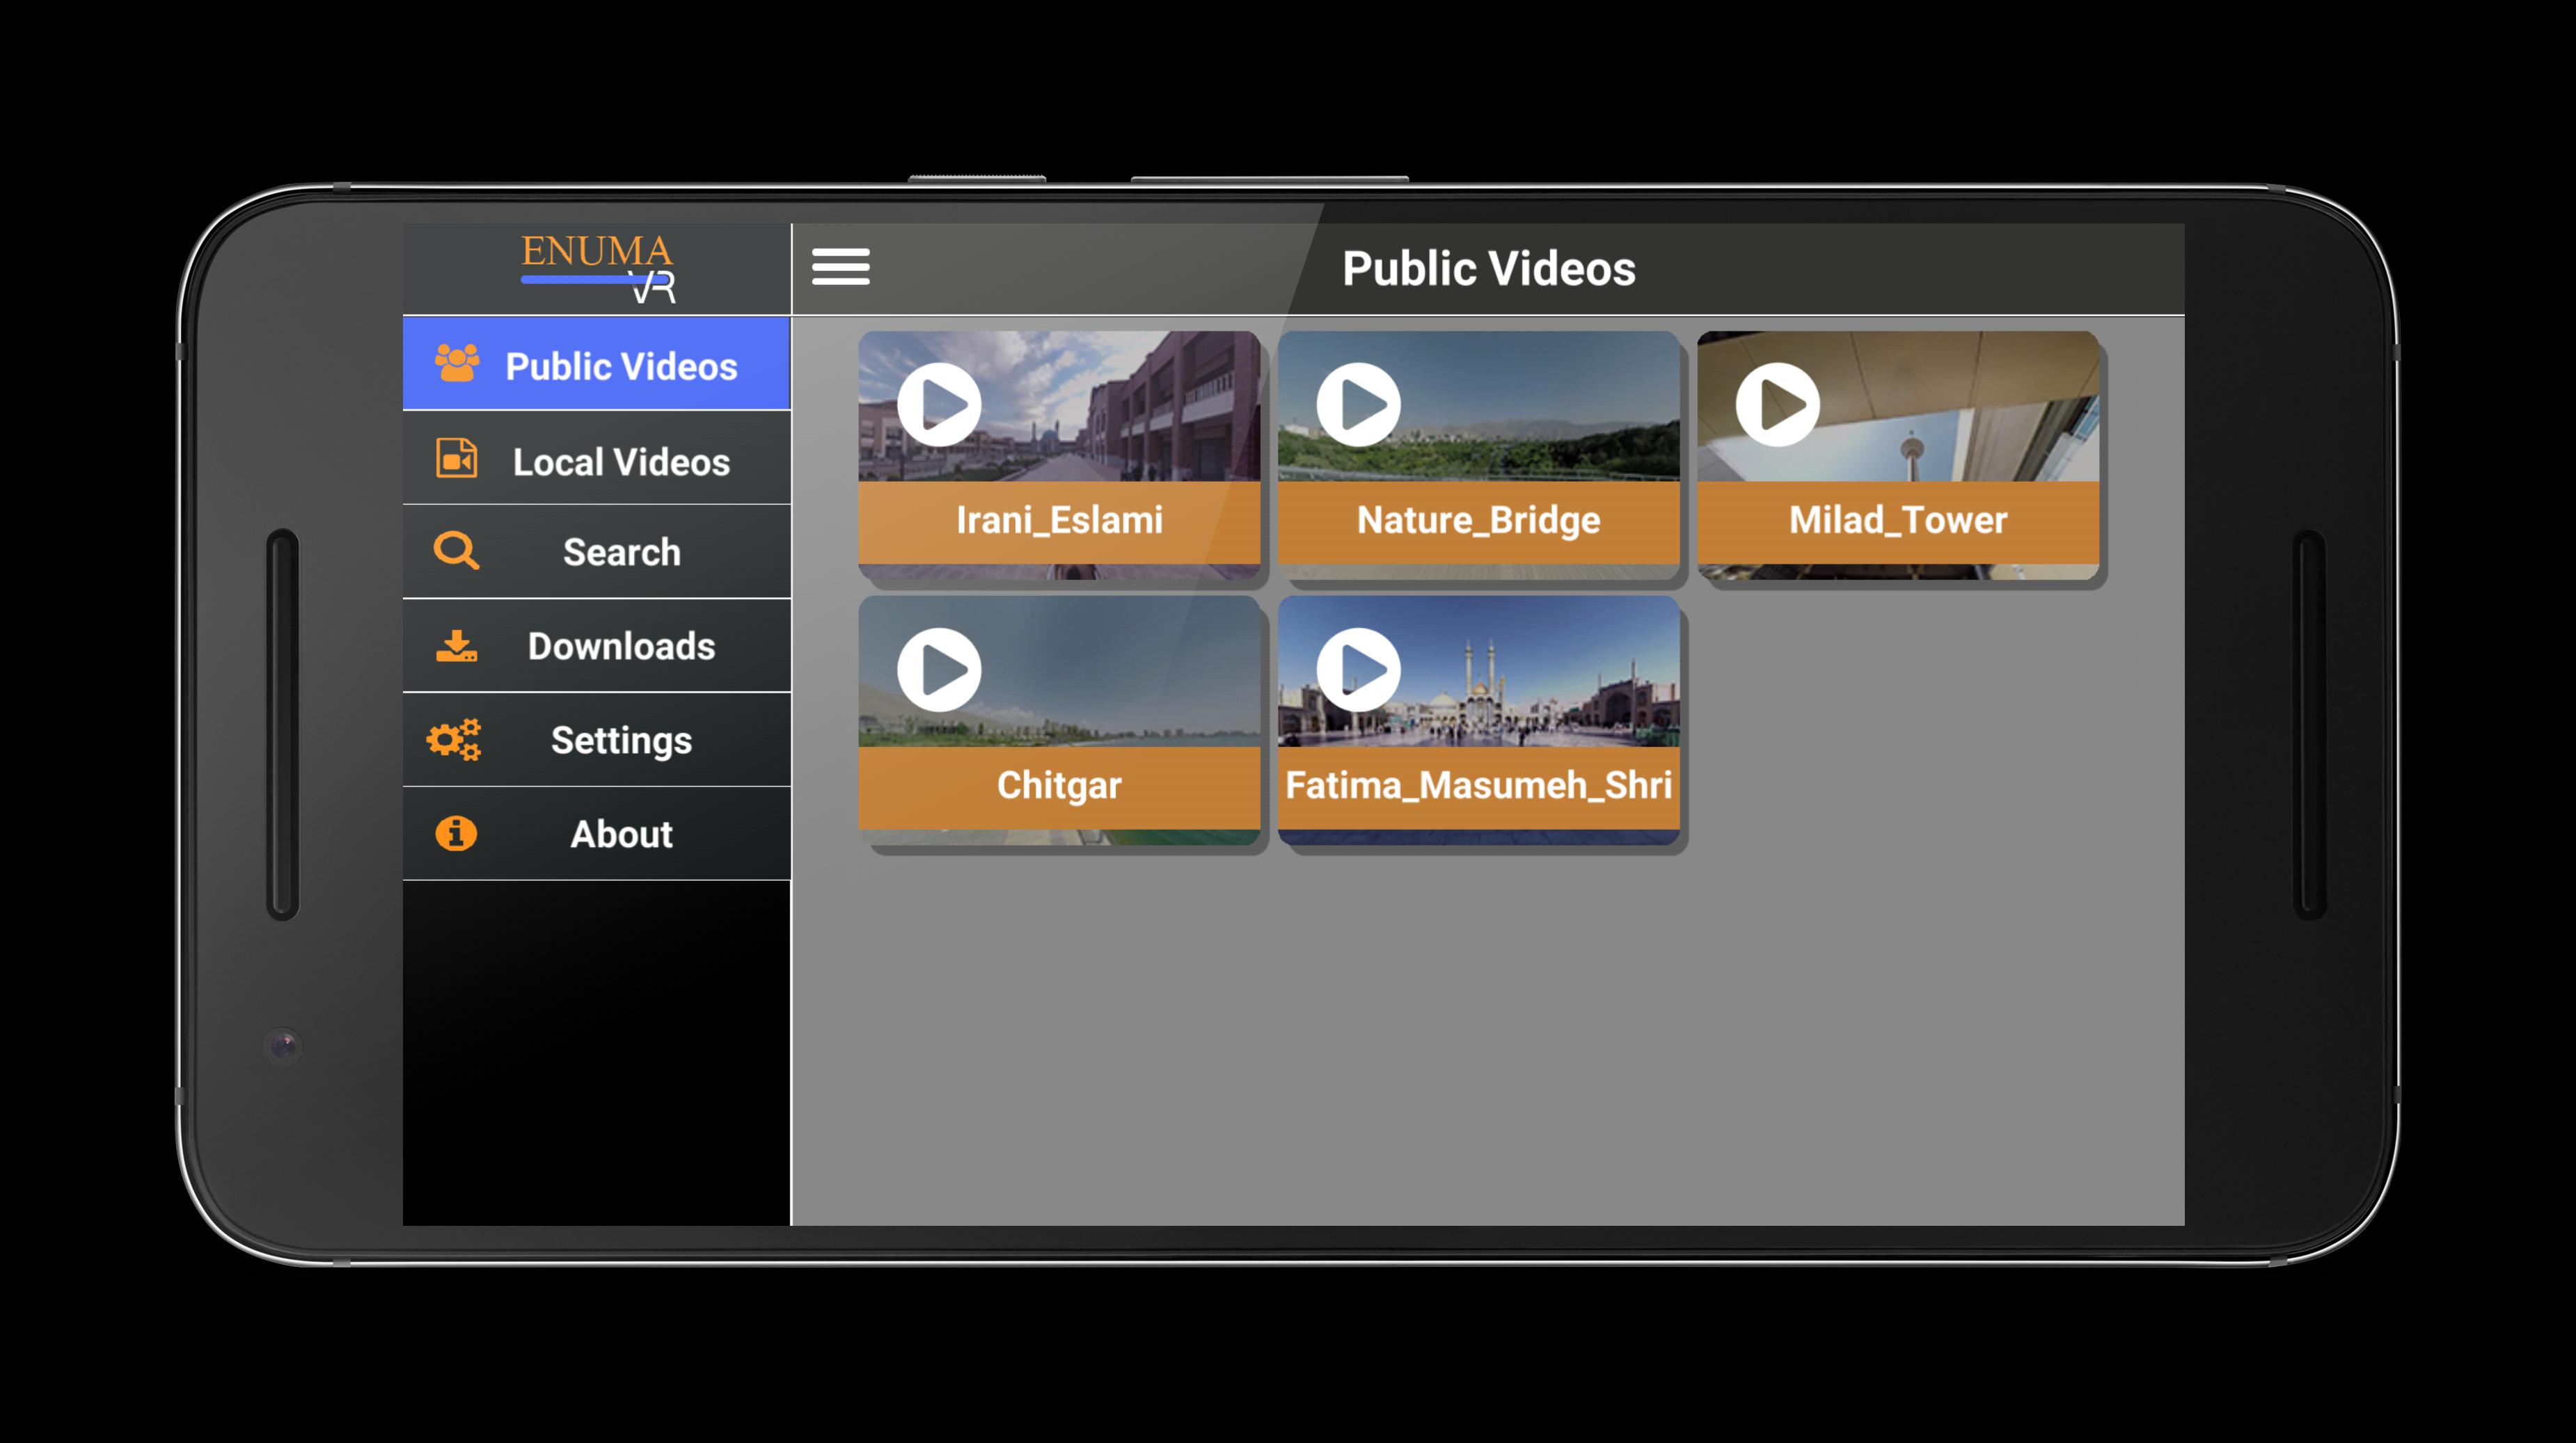Click the Public Videos people icon

[457, 363]
